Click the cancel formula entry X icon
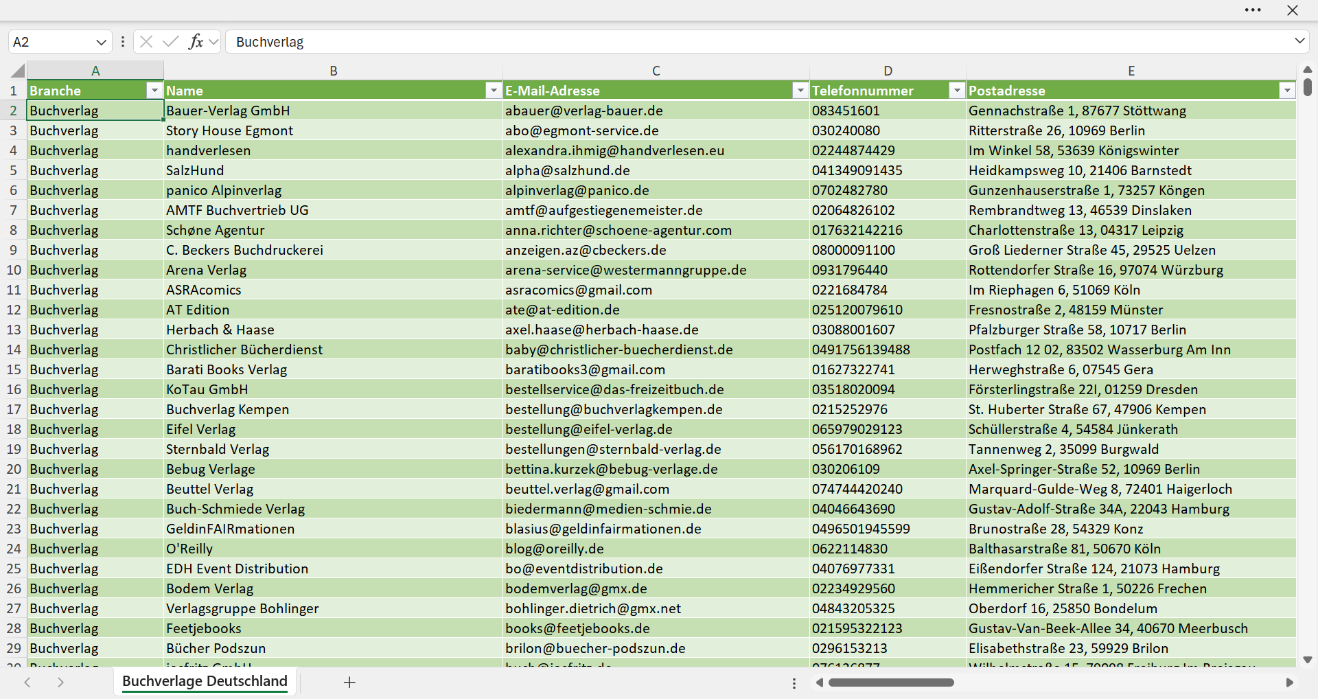The height and width of the screenshot is (699, 1318). point(146,42)
